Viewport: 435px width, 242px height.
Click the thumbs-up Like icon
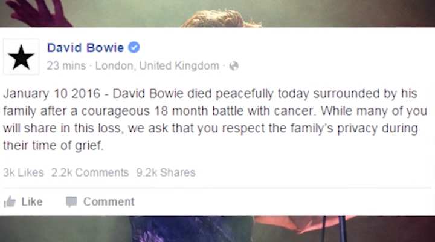coord(10,201)
